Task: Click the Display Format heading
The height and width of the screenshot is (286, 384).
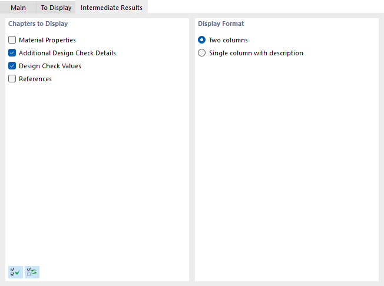Action: point(221,24)
